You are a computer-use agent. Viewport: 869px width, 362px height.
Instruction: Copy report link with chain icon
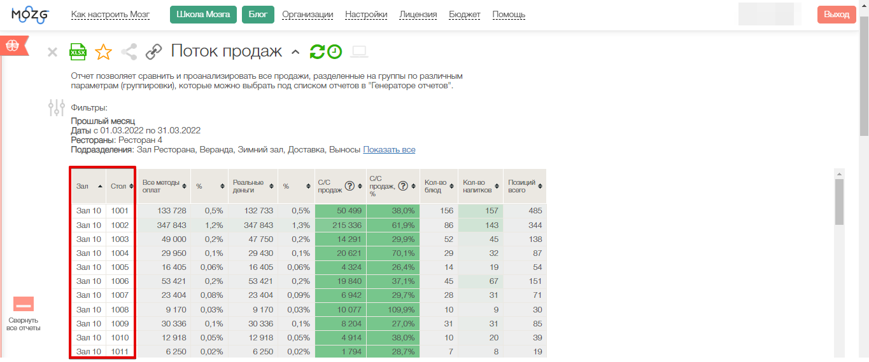pos(153,51)
